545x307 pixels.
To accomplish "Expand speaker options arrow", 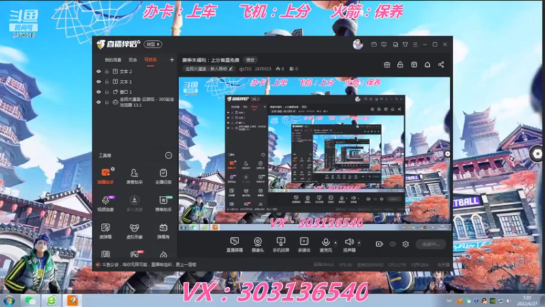I will point(359,243).
